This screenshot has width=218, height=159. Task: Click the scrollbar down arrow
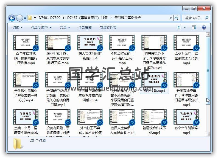click(208, 134)
